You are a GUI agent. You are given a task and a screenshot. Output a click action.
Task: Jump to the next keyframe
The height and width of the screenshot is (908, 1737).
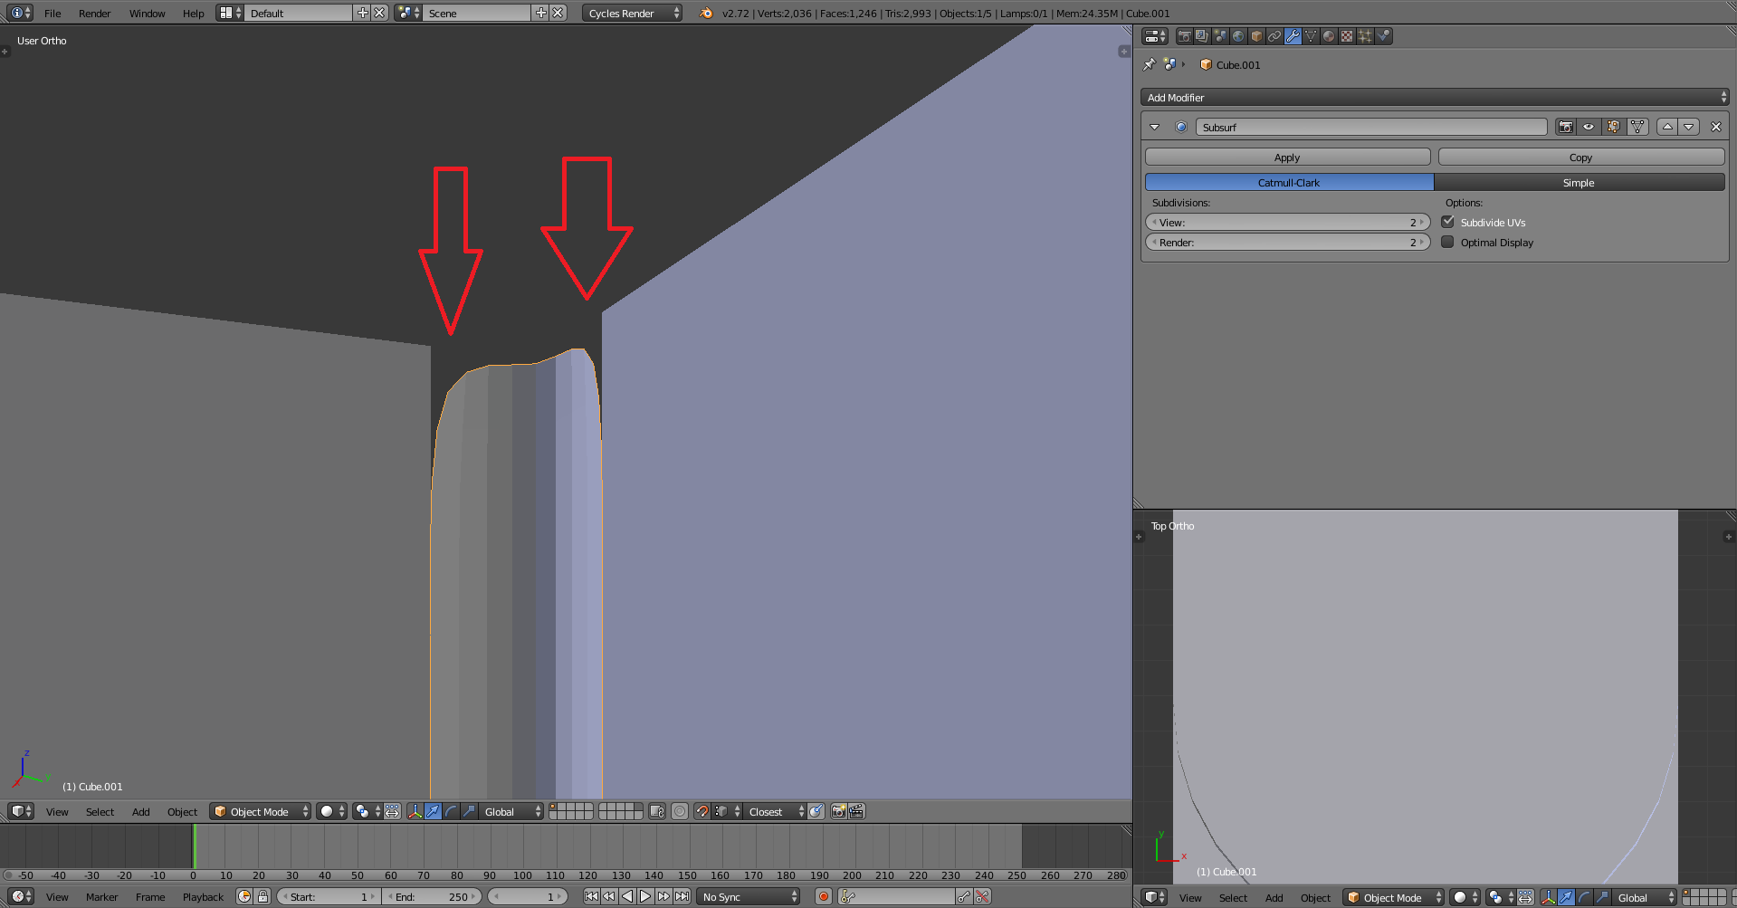click(663, 896)
